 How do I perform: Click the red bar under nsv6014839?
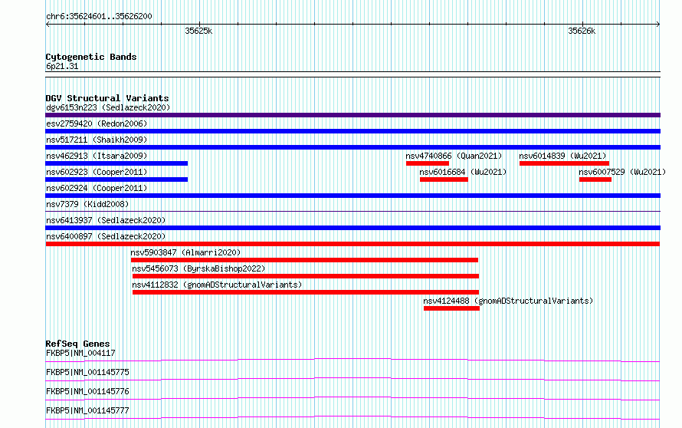click(x=564, y=163)
